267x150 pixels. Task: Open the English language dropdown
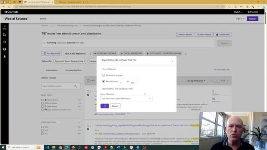click(x=238, y=12)
